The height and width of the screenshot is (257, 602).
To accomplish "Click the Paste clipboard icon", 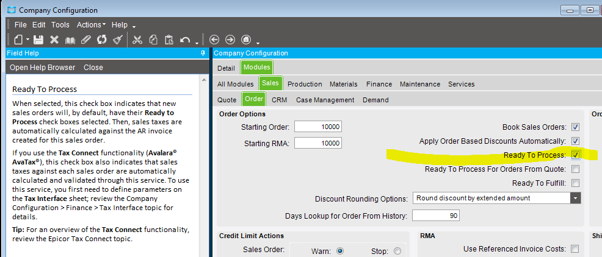I will [169, 40].
